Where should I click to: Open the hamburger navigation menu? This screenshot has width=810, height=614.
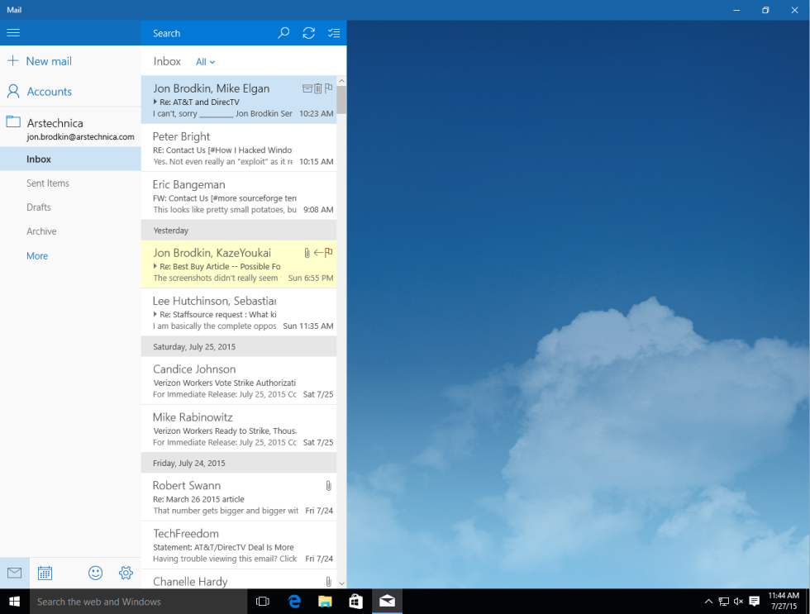coord(13,33)
